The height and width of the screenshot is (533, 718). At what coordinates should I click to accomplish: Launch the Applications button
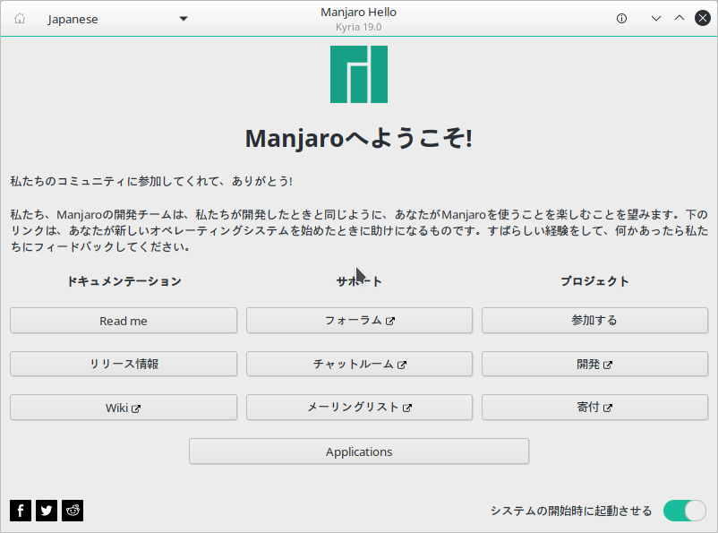(359, 451)
